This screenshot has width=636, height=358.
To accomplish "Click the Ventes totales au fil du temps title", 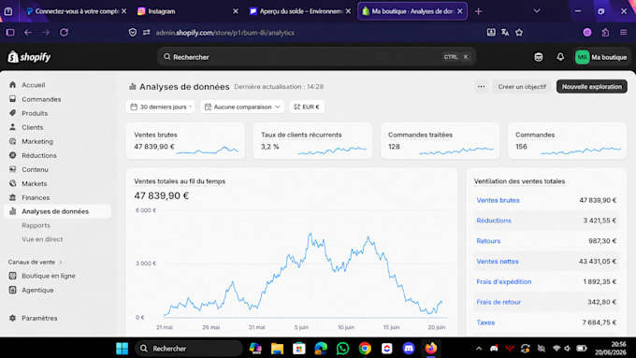I will pos(180,181).
